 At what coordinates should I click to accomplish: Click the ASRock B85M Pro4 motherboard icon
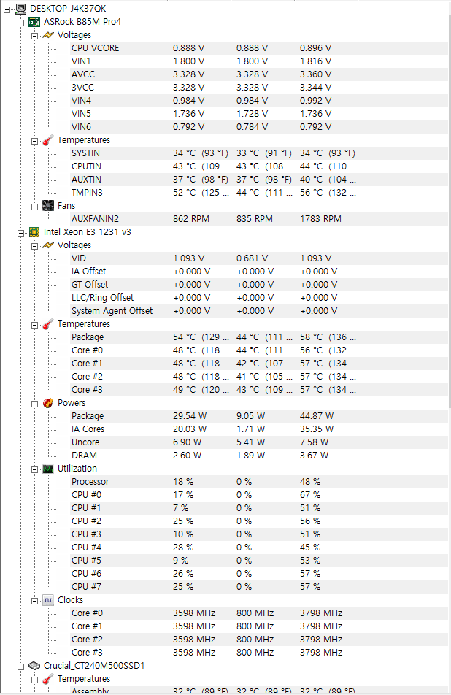click(34, 21)
